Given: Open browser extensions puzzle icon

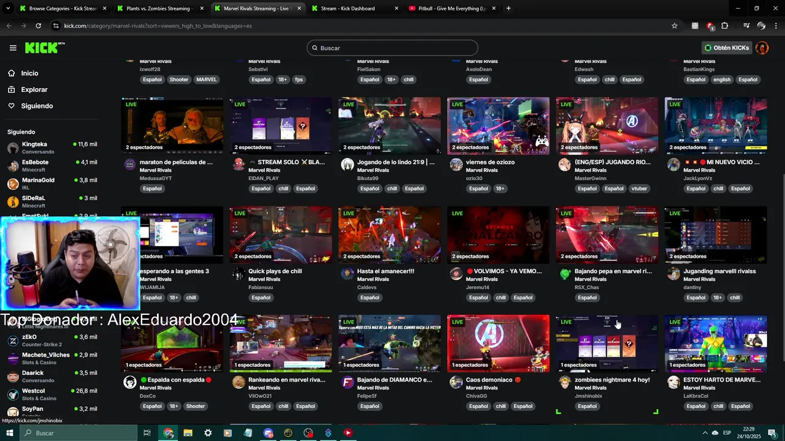Looking at the screenshot, I should pyautogui.click(x=725, y=26).
